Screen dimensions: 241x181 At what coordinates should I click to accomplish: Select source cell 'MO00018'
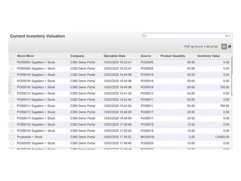pos(147,137)
